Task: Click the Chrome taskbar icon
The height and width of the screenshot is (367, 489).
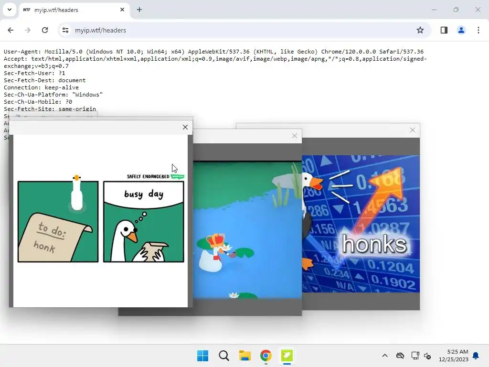Action: (x=266, y=356)
